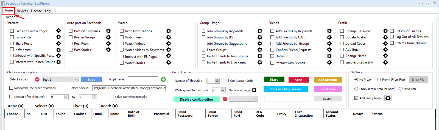Viewport: 439px width, 130px height.
Task: Switch to the License tab
Action: click(36, 11)
